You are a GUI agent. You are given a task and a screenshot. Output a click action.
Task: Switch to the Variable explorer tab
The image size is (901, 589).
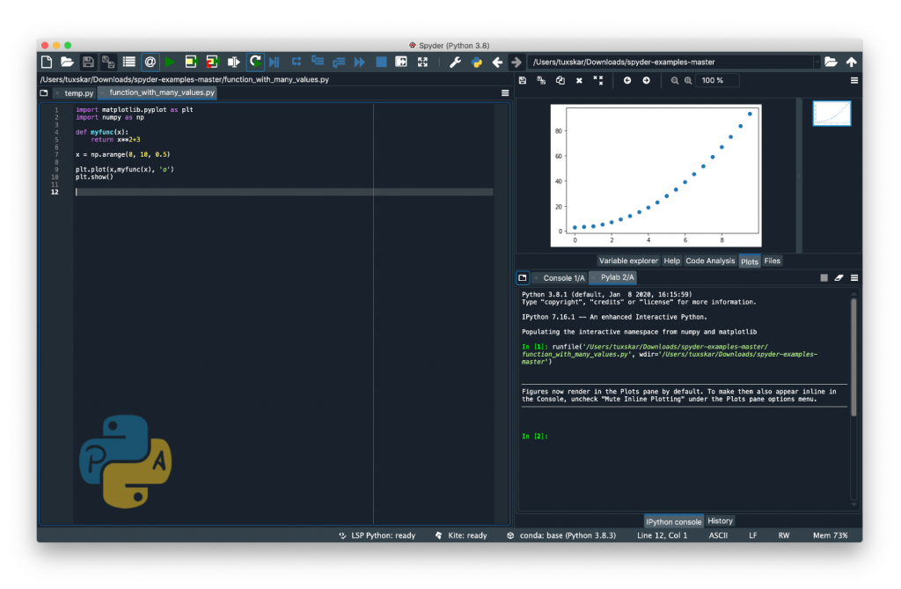coord(628,261)
